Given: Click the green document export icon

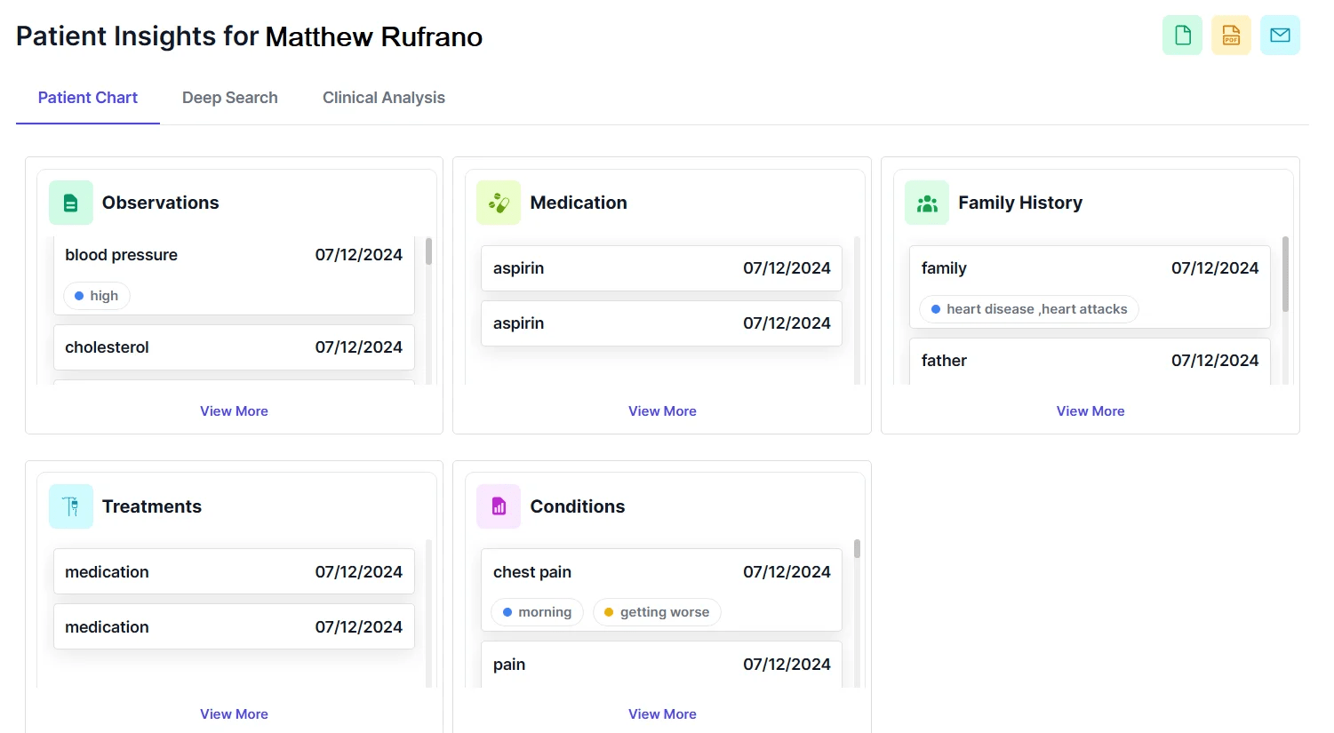Looking at the screenshot, I should [1182, 36].
